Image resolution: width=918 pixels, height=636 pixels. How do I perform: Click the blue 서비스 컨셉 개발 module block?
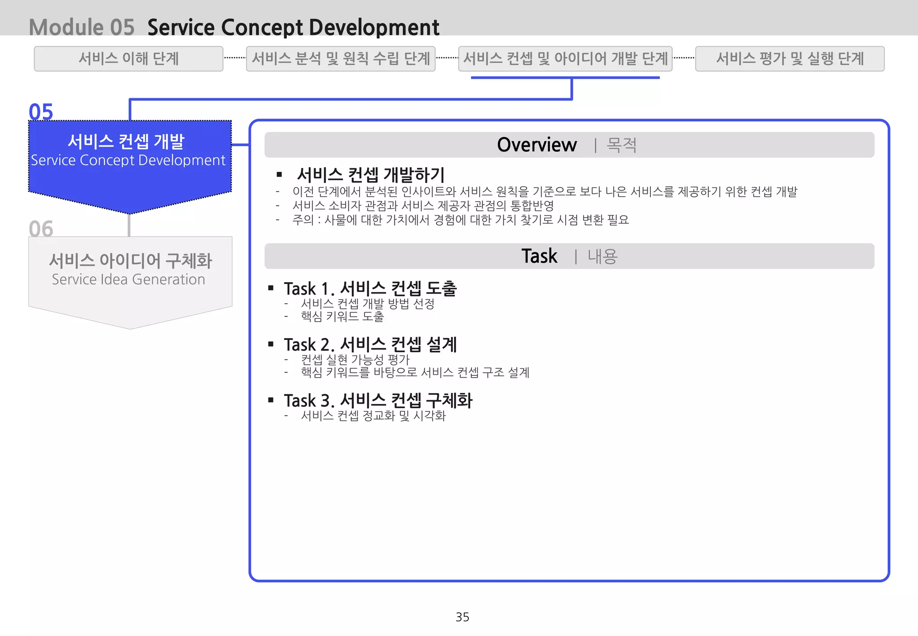(130, 166)
